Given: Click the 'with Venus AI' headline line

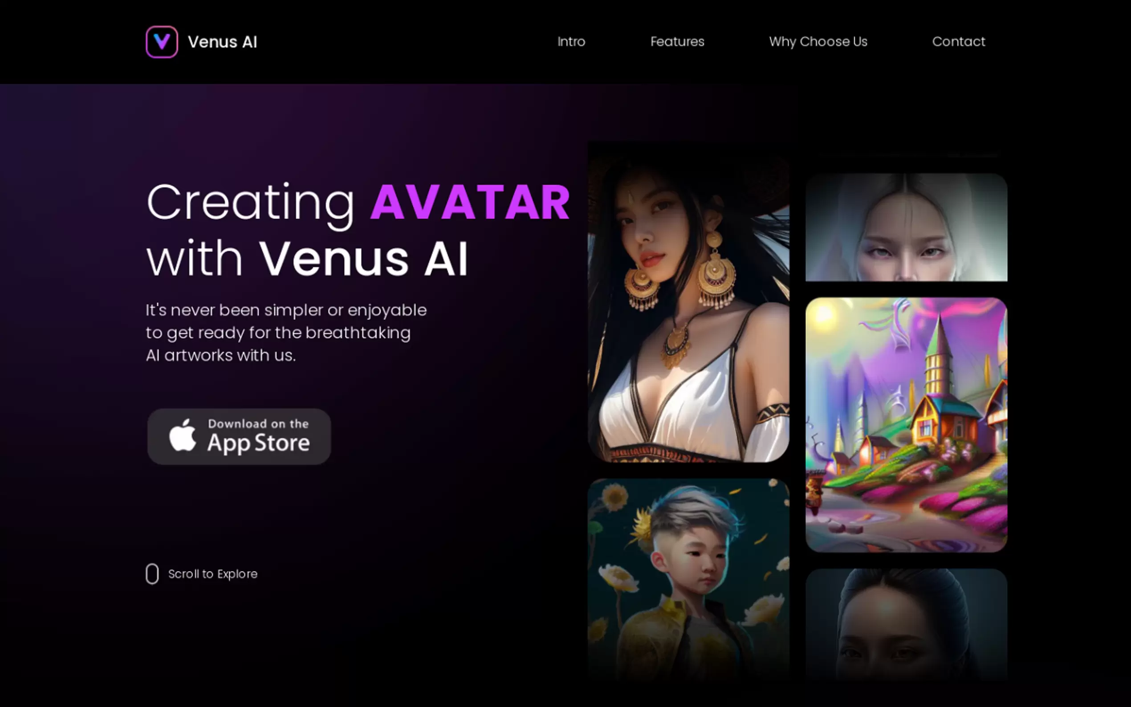Looking at the screenshot, I should tap(307, 259).
